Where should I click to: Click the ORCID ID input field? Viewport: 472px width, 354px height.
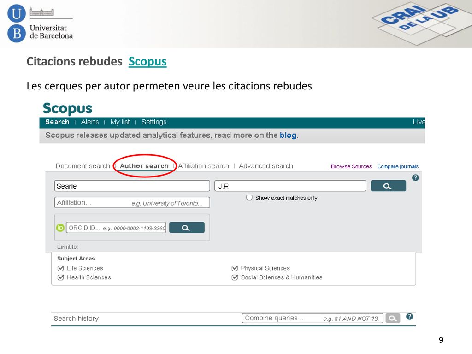(116, 228)
